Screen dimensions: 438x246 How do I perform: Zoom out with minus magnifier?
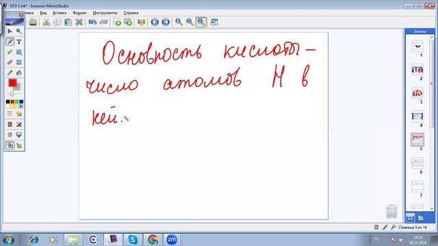tap(190, 22)
